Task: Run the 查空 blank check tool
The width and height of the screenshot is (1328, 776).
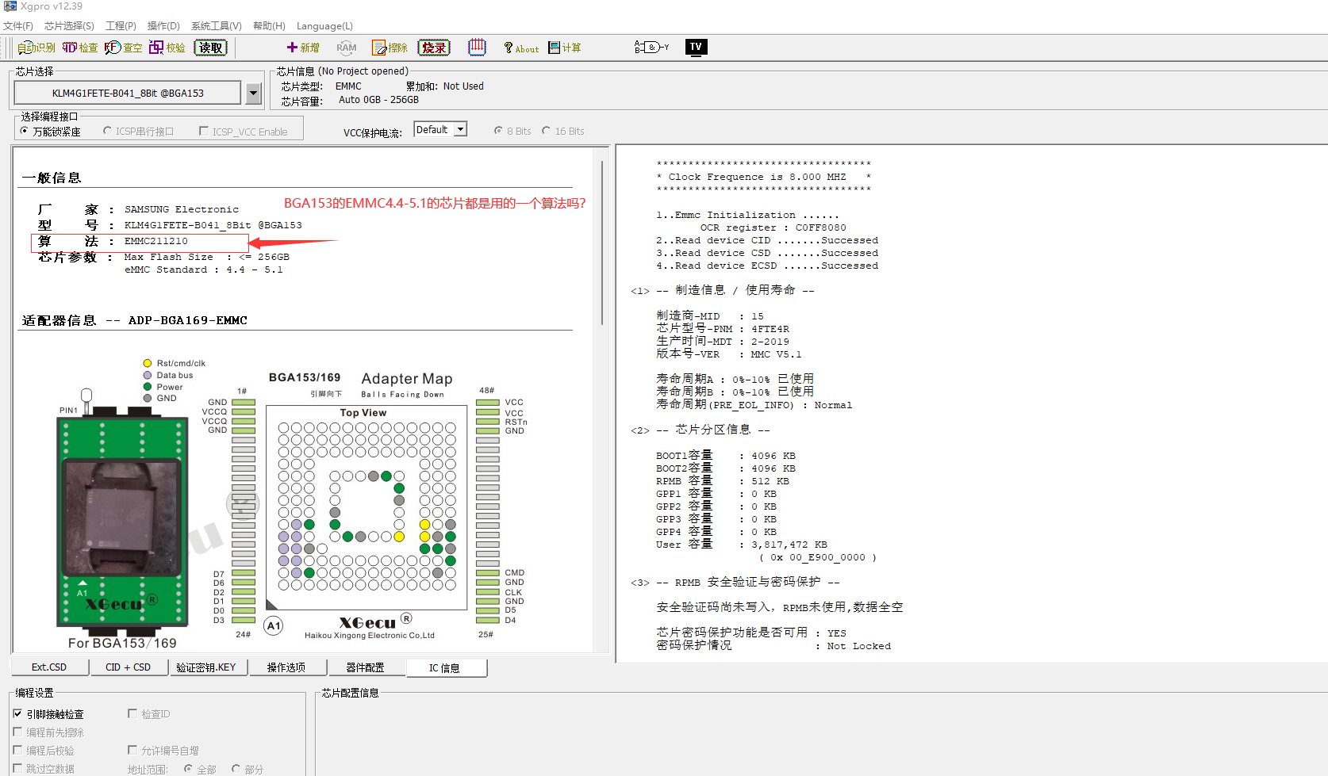Action: [x=124, y=48]
